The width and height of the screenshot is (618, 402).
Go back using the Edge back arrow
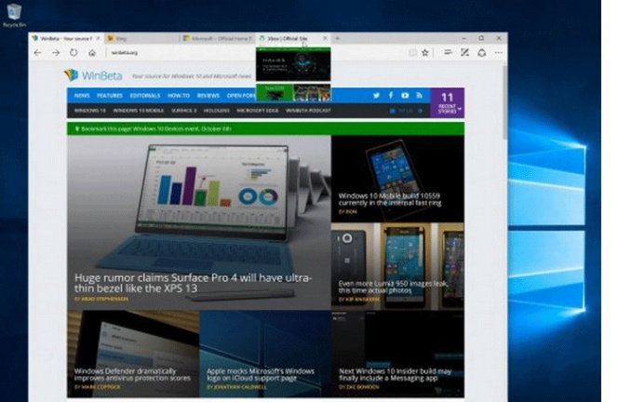[38, 52]
